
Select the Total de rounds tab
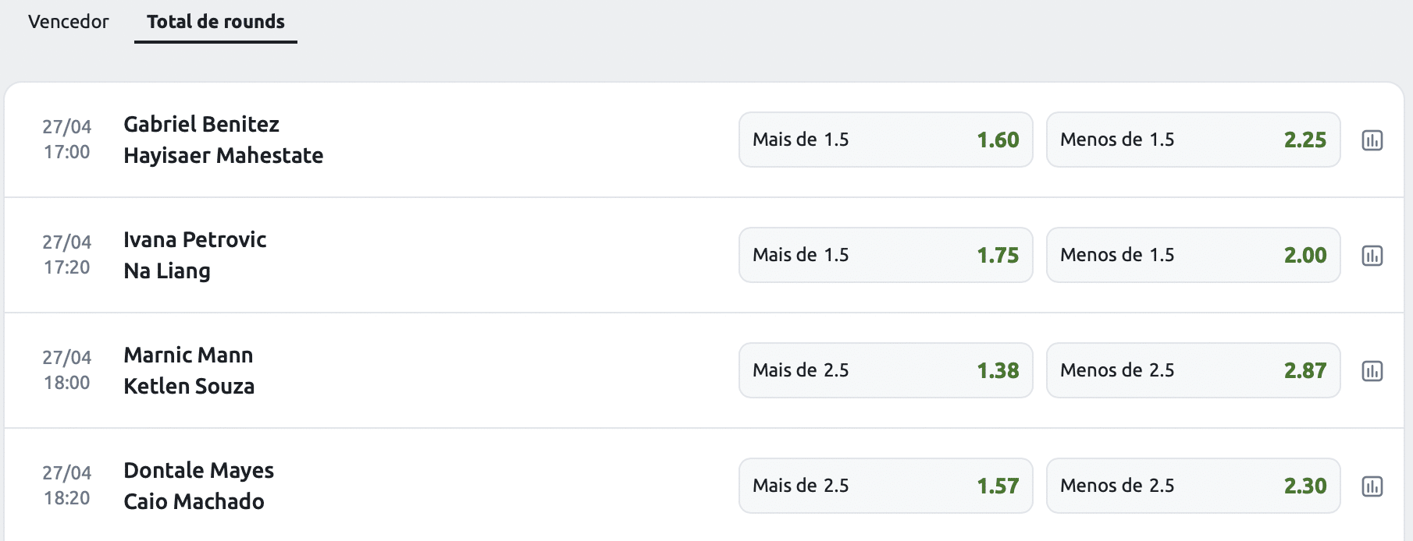(215, 22)
